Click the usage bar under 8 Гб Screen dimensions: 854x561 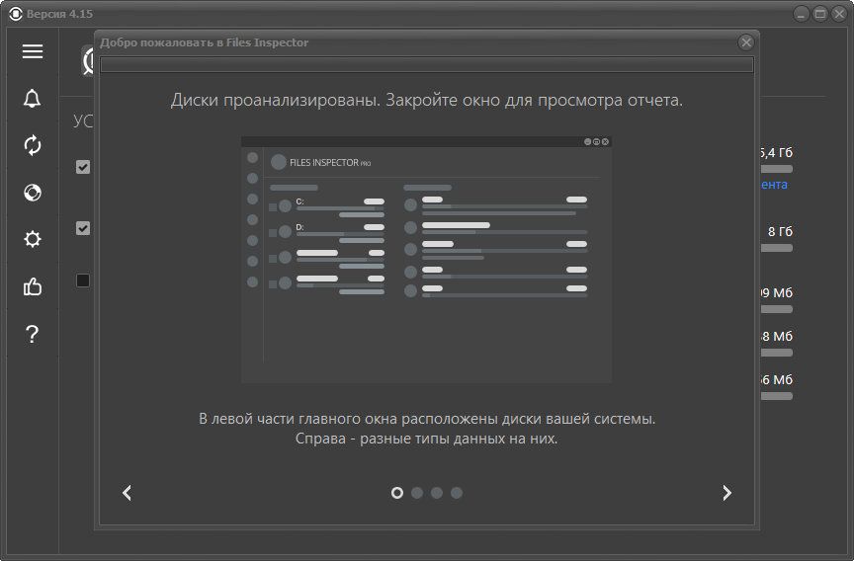tap(777, 248)
